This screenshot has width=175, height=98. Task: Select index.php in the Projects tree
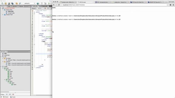pyautogui.click(x=11, y=11)
